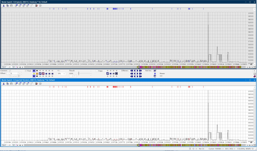Click bottom-row double-right Difference arrow
This screenshot has height=151, width=257.
tap(141, 76)
